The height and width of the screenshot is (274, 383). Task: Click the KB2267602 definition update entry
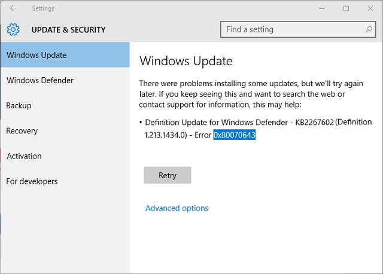coord(256,129)
